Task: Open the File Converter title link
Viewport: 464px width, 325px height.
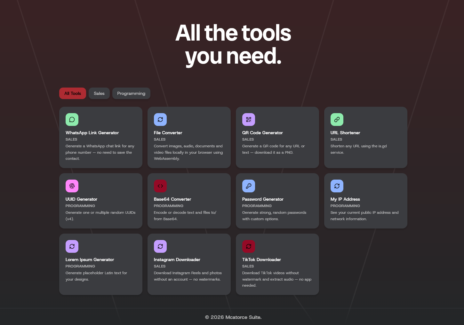Action: tap(168, 133)
